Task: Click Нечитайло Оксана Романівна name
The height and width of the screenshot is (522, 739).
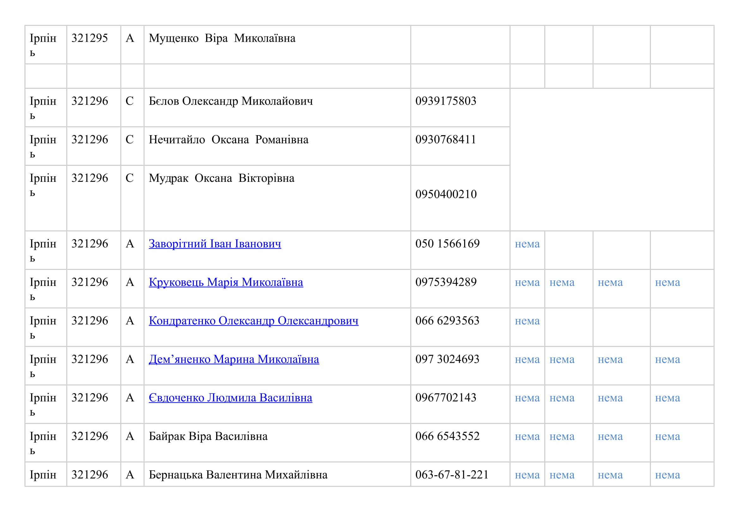Action: 228,140
